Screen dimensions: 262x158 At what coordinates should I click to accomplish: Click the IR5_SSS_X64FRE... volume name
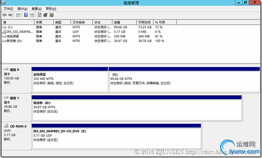20,32
